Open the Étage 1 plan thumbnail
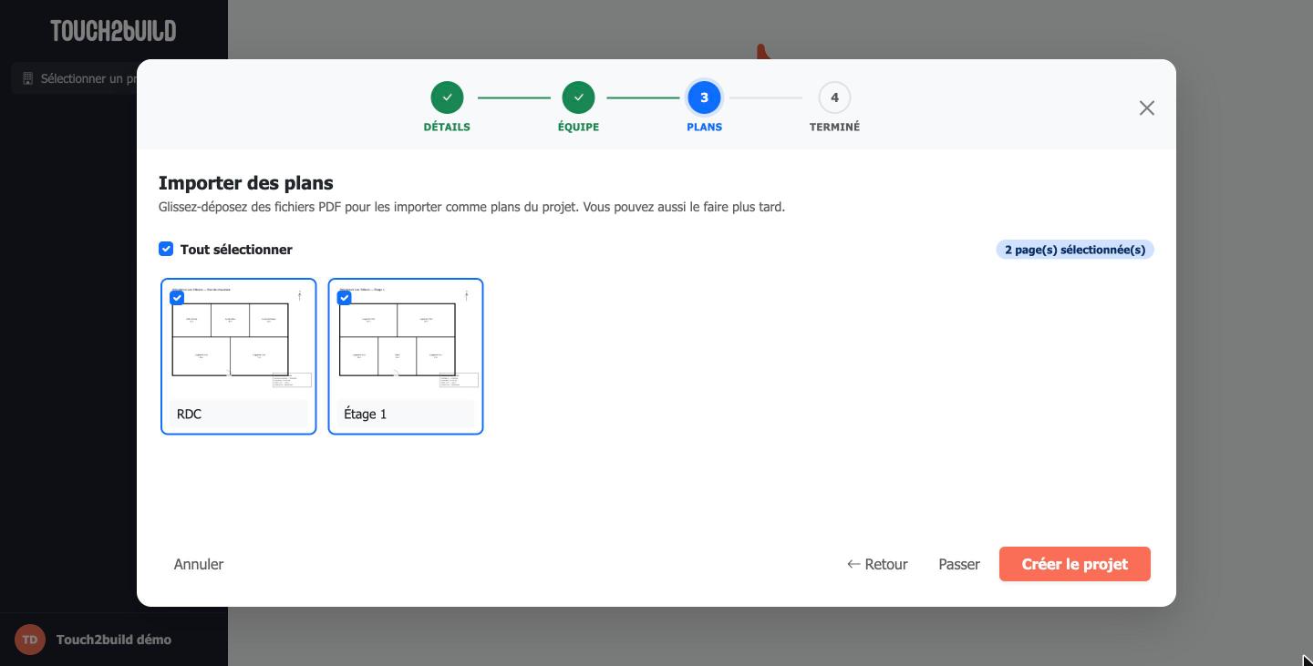Image resolution: width=1313 pixels, height=666 pixels. (406, 340)
